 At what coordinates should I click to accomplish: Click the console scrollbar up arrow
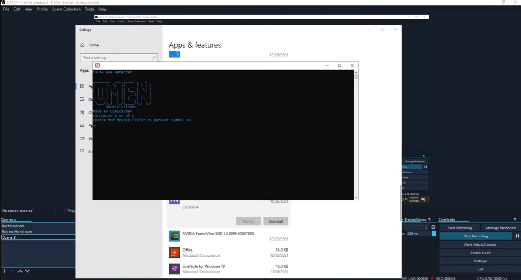356,72
